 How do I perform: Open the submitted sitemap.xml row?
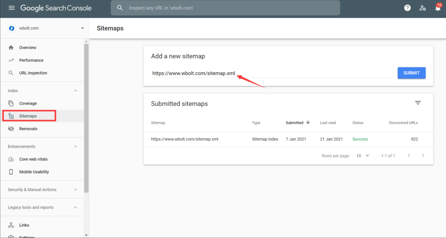point(184,139)
